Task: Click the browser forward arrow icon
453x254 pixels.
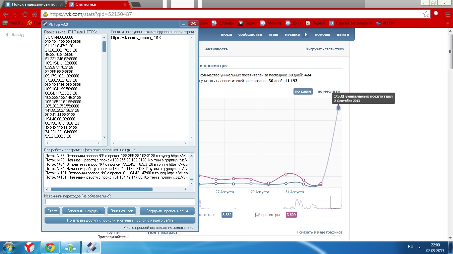Action: click(x=15, y=14)
